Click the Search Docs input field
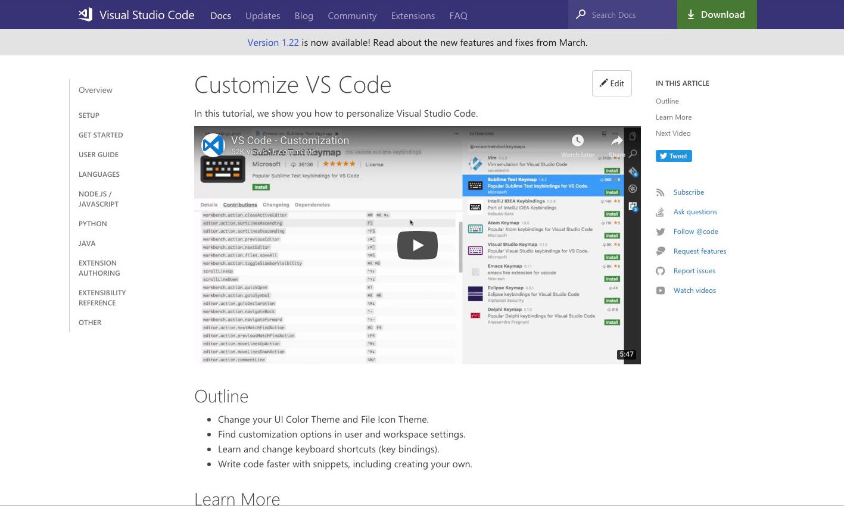The width and height of the screenshot is (844, 506). click(623, 14)
